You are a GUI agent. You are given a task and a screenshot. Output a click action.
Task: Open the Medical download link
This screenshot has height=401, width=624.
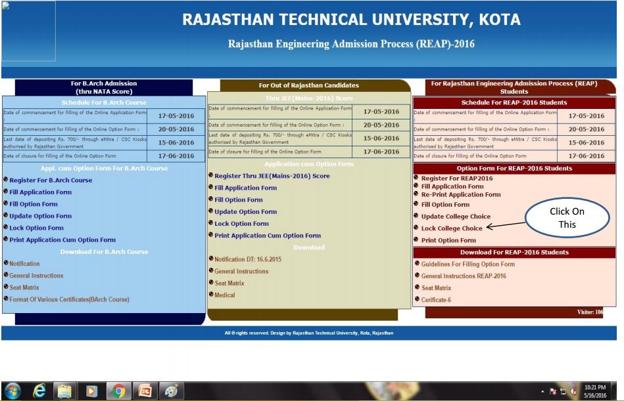224,295
